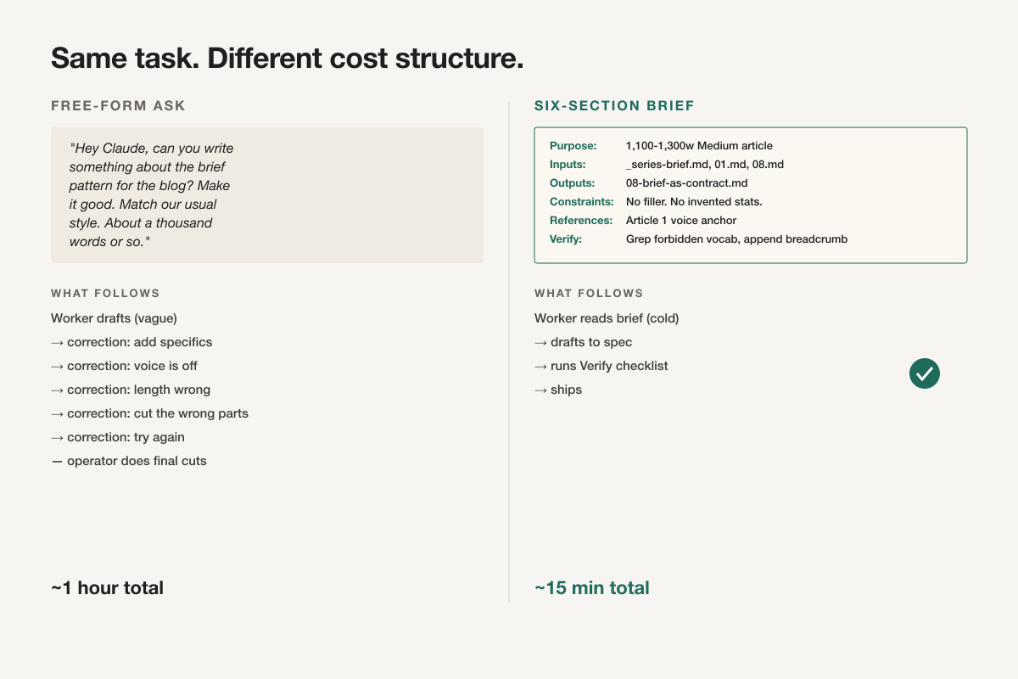
Task: Click the Purpose field label
Action: 573,146
